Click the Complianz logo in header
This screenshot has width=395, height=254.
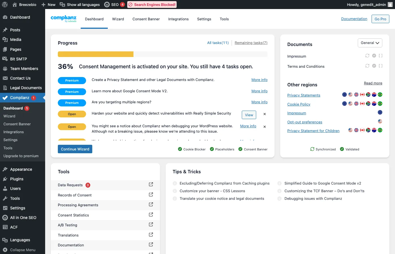point(63,19)
